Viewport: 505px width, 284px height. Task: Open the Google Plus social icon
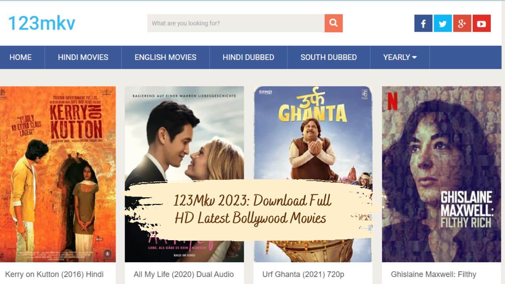[462, 23]
